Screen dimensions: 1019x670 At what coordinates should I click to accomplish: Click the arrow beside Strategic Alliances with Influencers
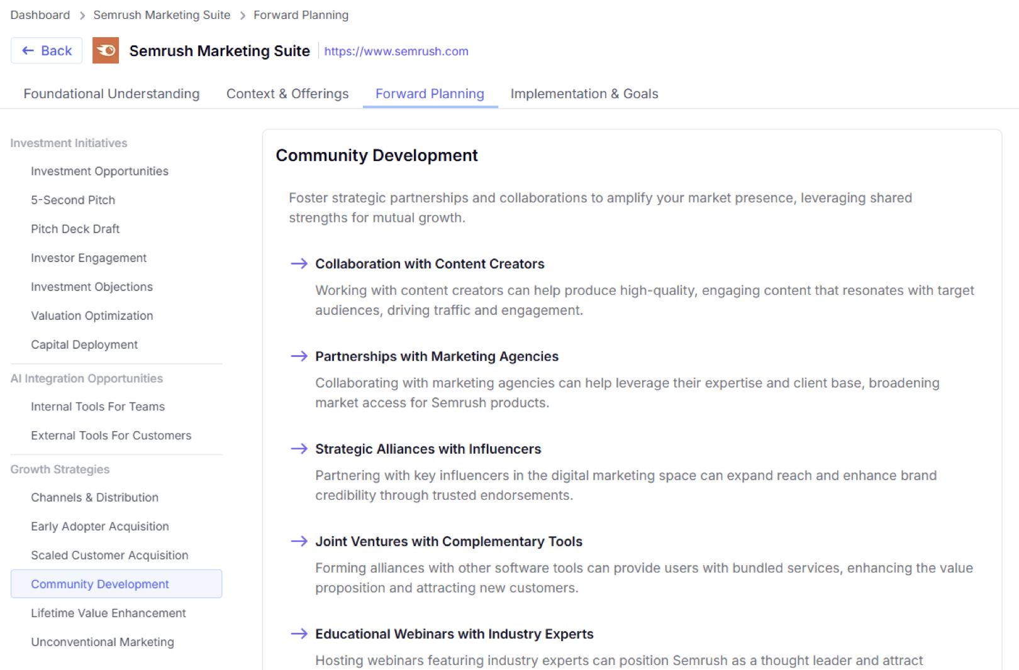(x=298, y=449)
